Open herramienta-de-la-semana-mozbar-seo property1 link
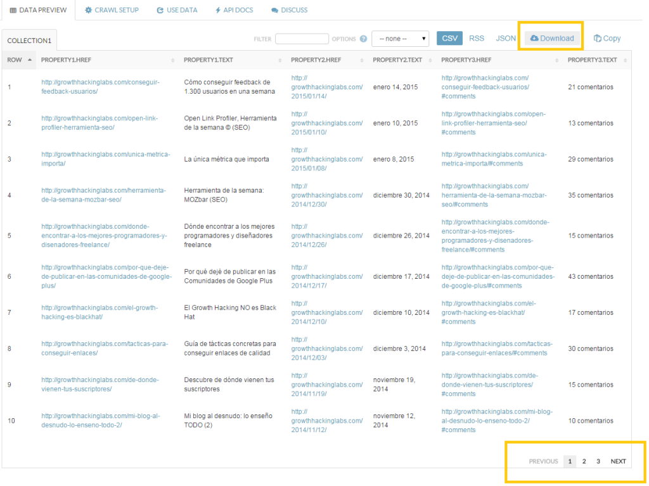 [103, 195]
